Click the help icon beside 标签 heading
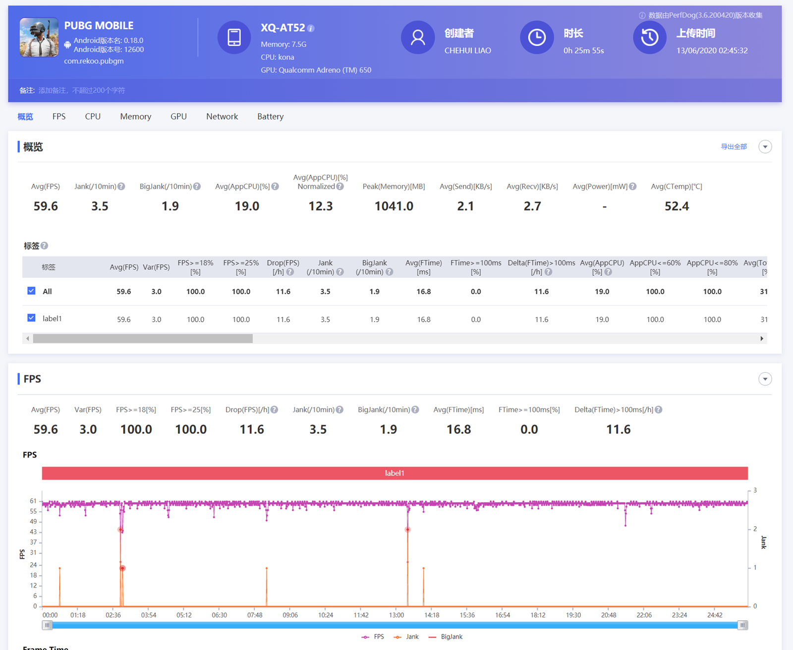 click(45, 246)
